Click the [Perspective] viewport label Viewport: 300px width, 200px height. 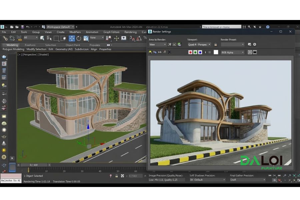30,55
